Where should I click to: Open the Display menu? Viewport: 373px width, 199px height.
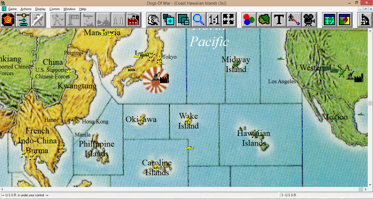pyautogui.click(x=40, y=9)
